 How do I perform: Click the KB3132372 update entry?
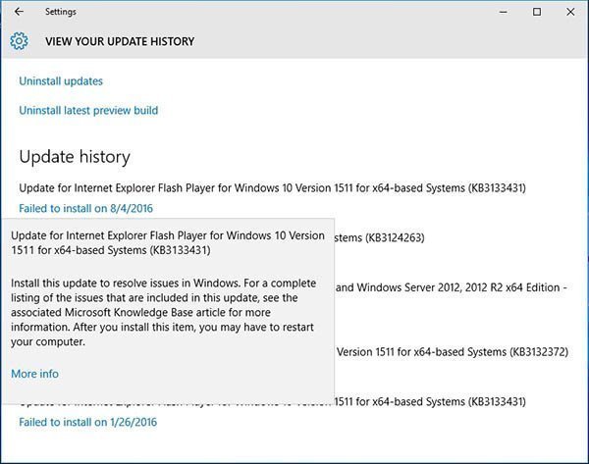453,352
